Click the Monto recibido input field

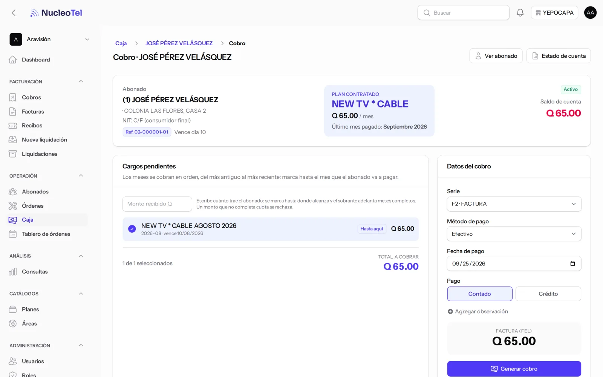(157, 204)
